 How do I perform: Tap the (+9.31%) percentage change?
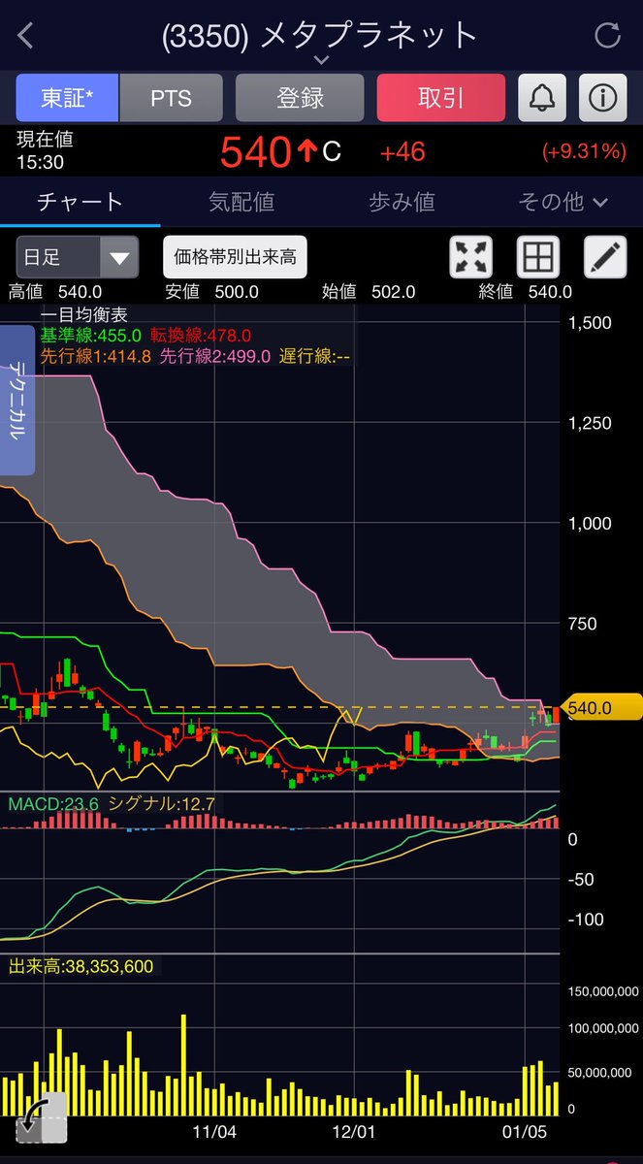tap(583, 152)
